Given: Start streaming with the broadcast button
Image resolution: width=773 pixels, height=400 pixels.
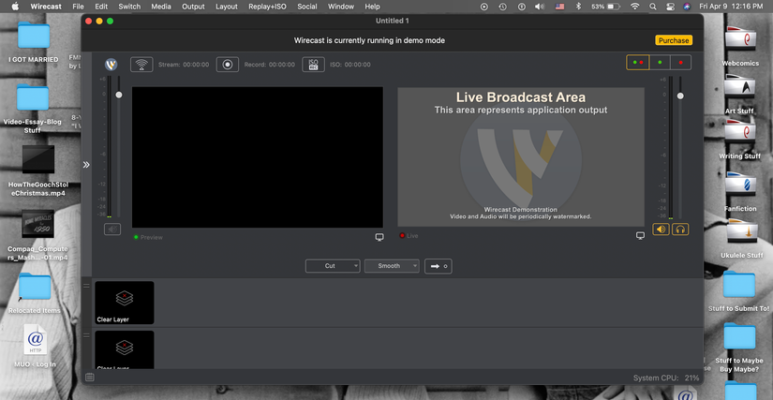Looking at the screenshot, I should point(141,65).
